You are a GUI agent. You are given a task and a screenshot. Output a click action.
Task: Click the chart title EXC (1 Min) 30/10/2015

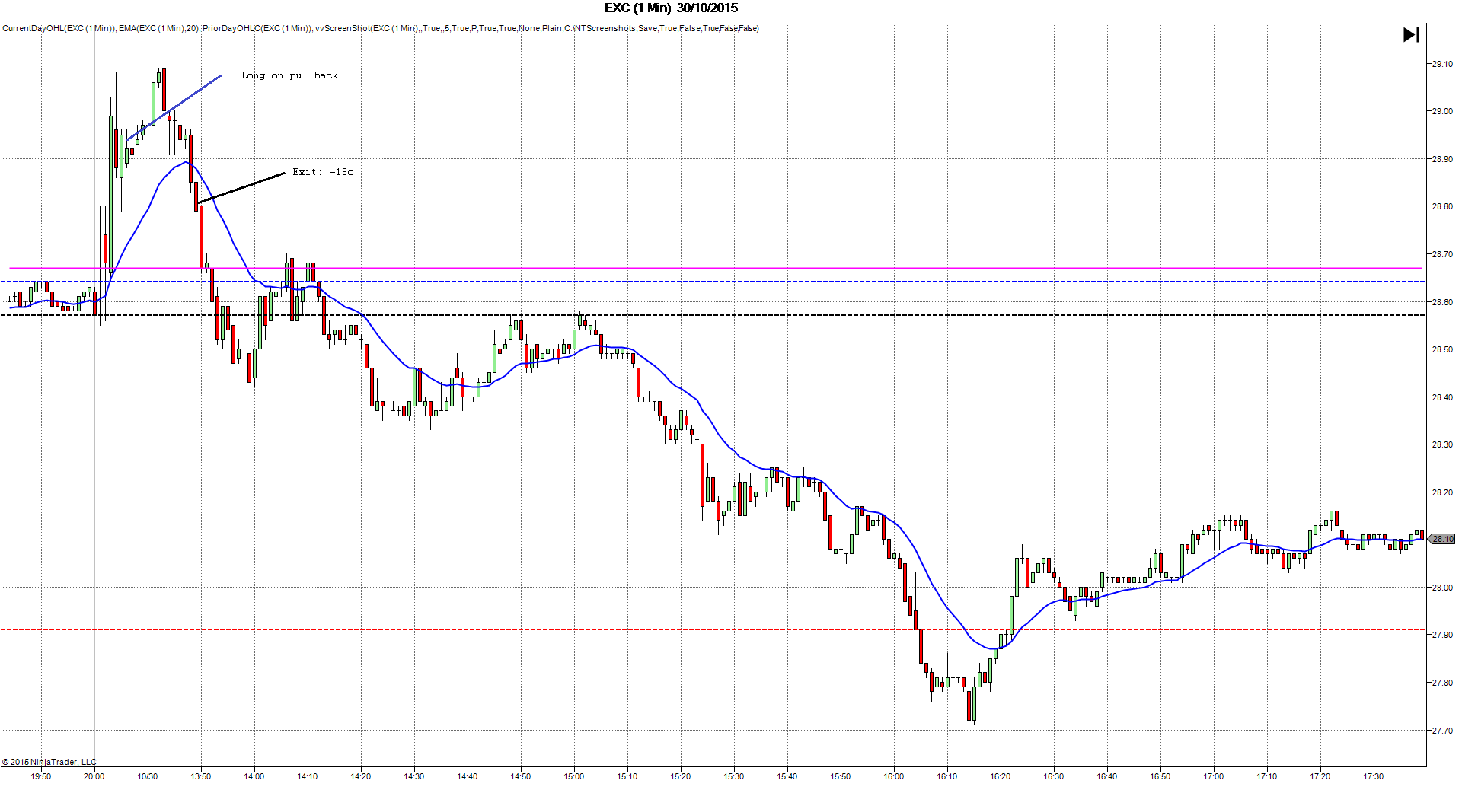point(671,8)
